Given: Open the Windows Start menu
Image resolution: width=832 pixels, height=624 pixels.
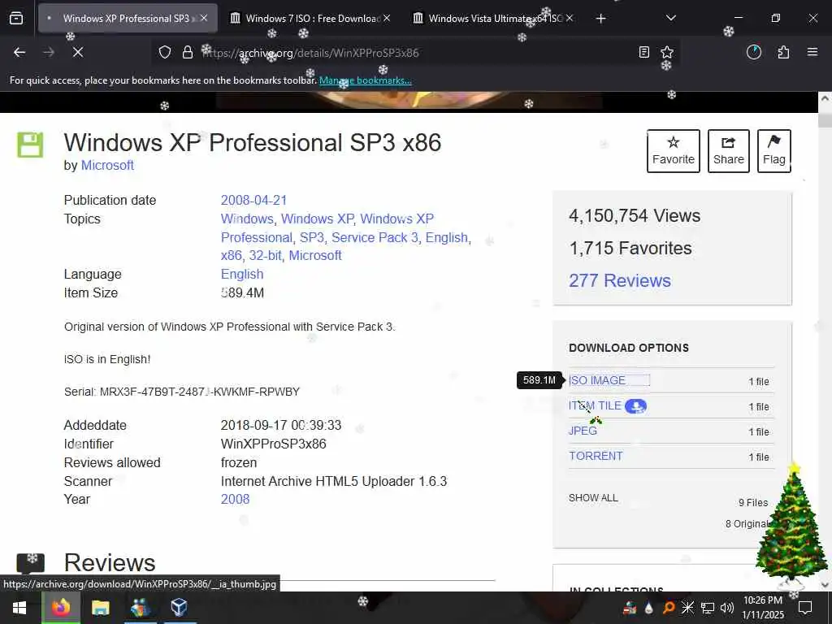Looking at the screenshot, I should click(19, 608).
